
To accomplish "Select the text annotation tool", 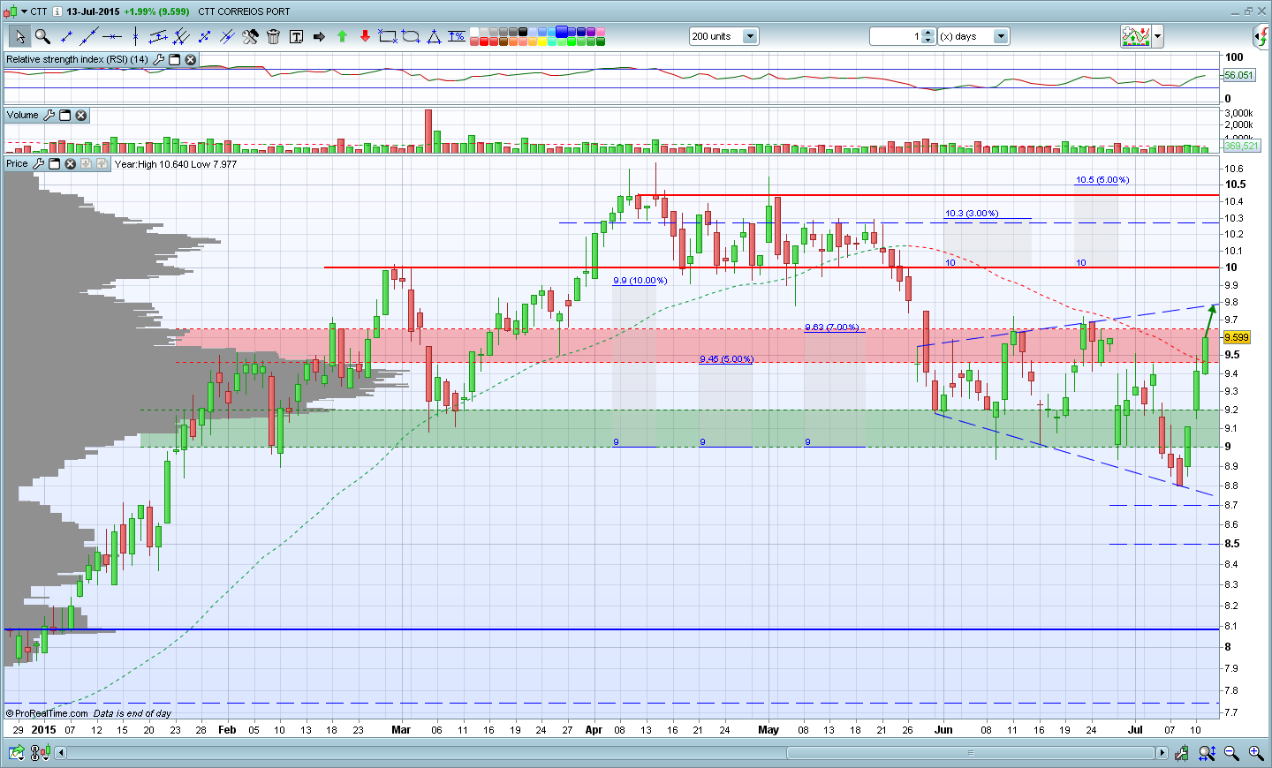I will 296,36.
